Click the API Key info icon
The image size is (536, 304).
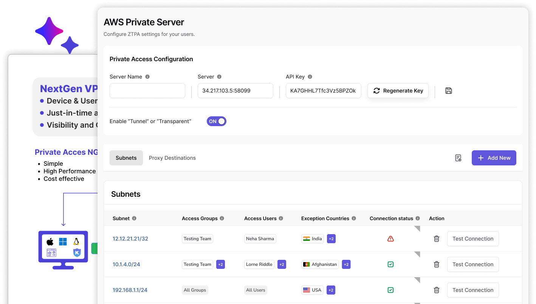(x=310, y=77)
